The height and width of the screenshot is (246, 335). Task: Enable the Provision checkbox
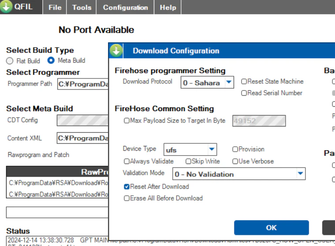click(x=235, y=149)
